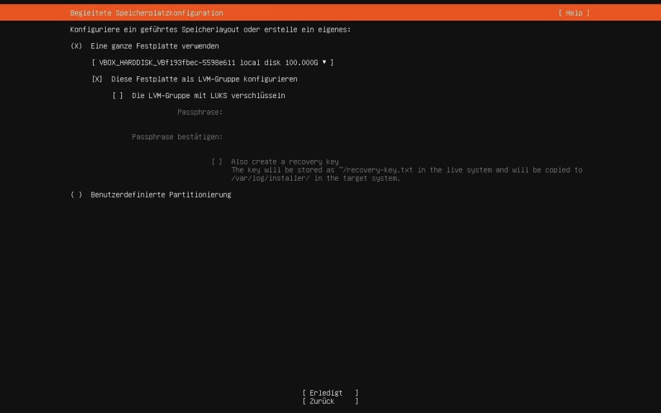Viewport: 661px width, 413px height.
Task: Click the recovery-key.txt description text
Action: point(407,174)
